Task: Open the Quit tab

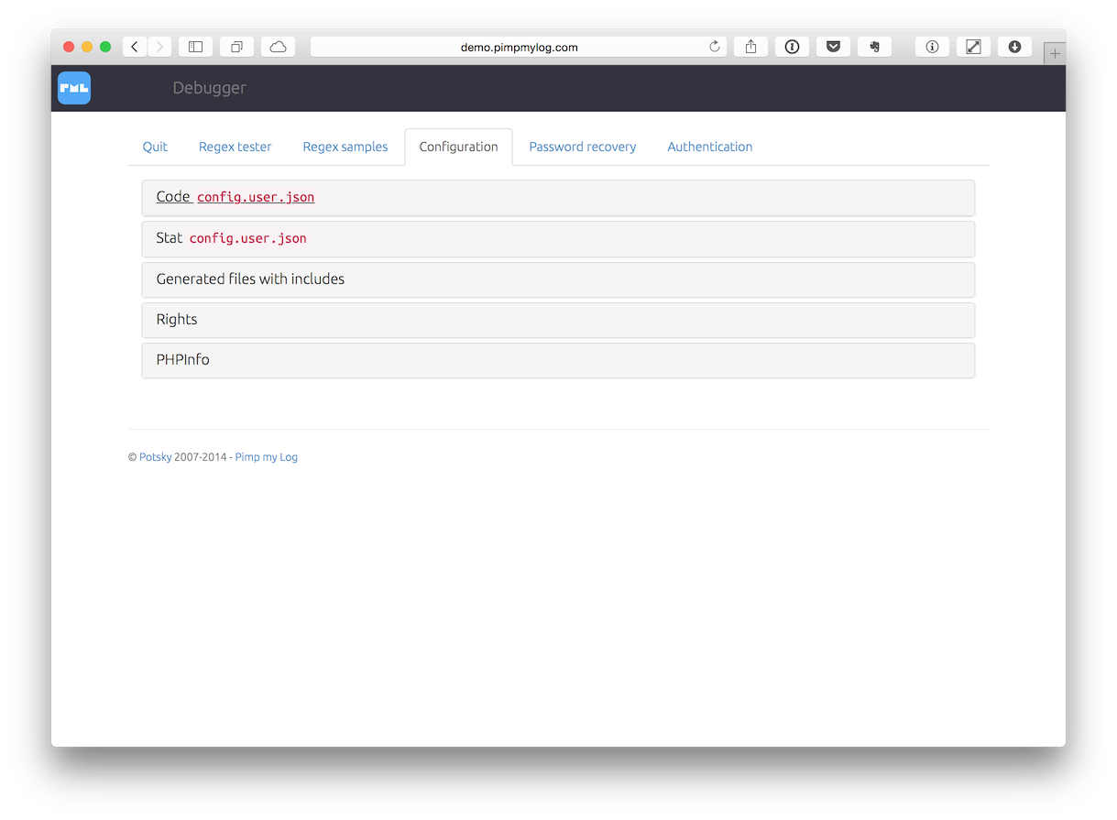Action: [155, 147]
